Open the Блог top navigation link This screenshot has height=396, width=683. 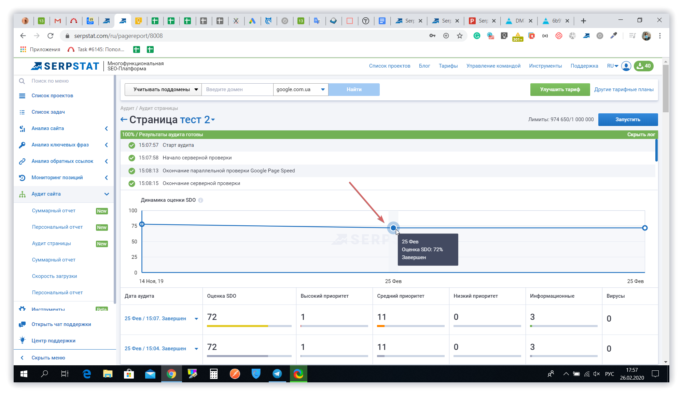[424, 66]
